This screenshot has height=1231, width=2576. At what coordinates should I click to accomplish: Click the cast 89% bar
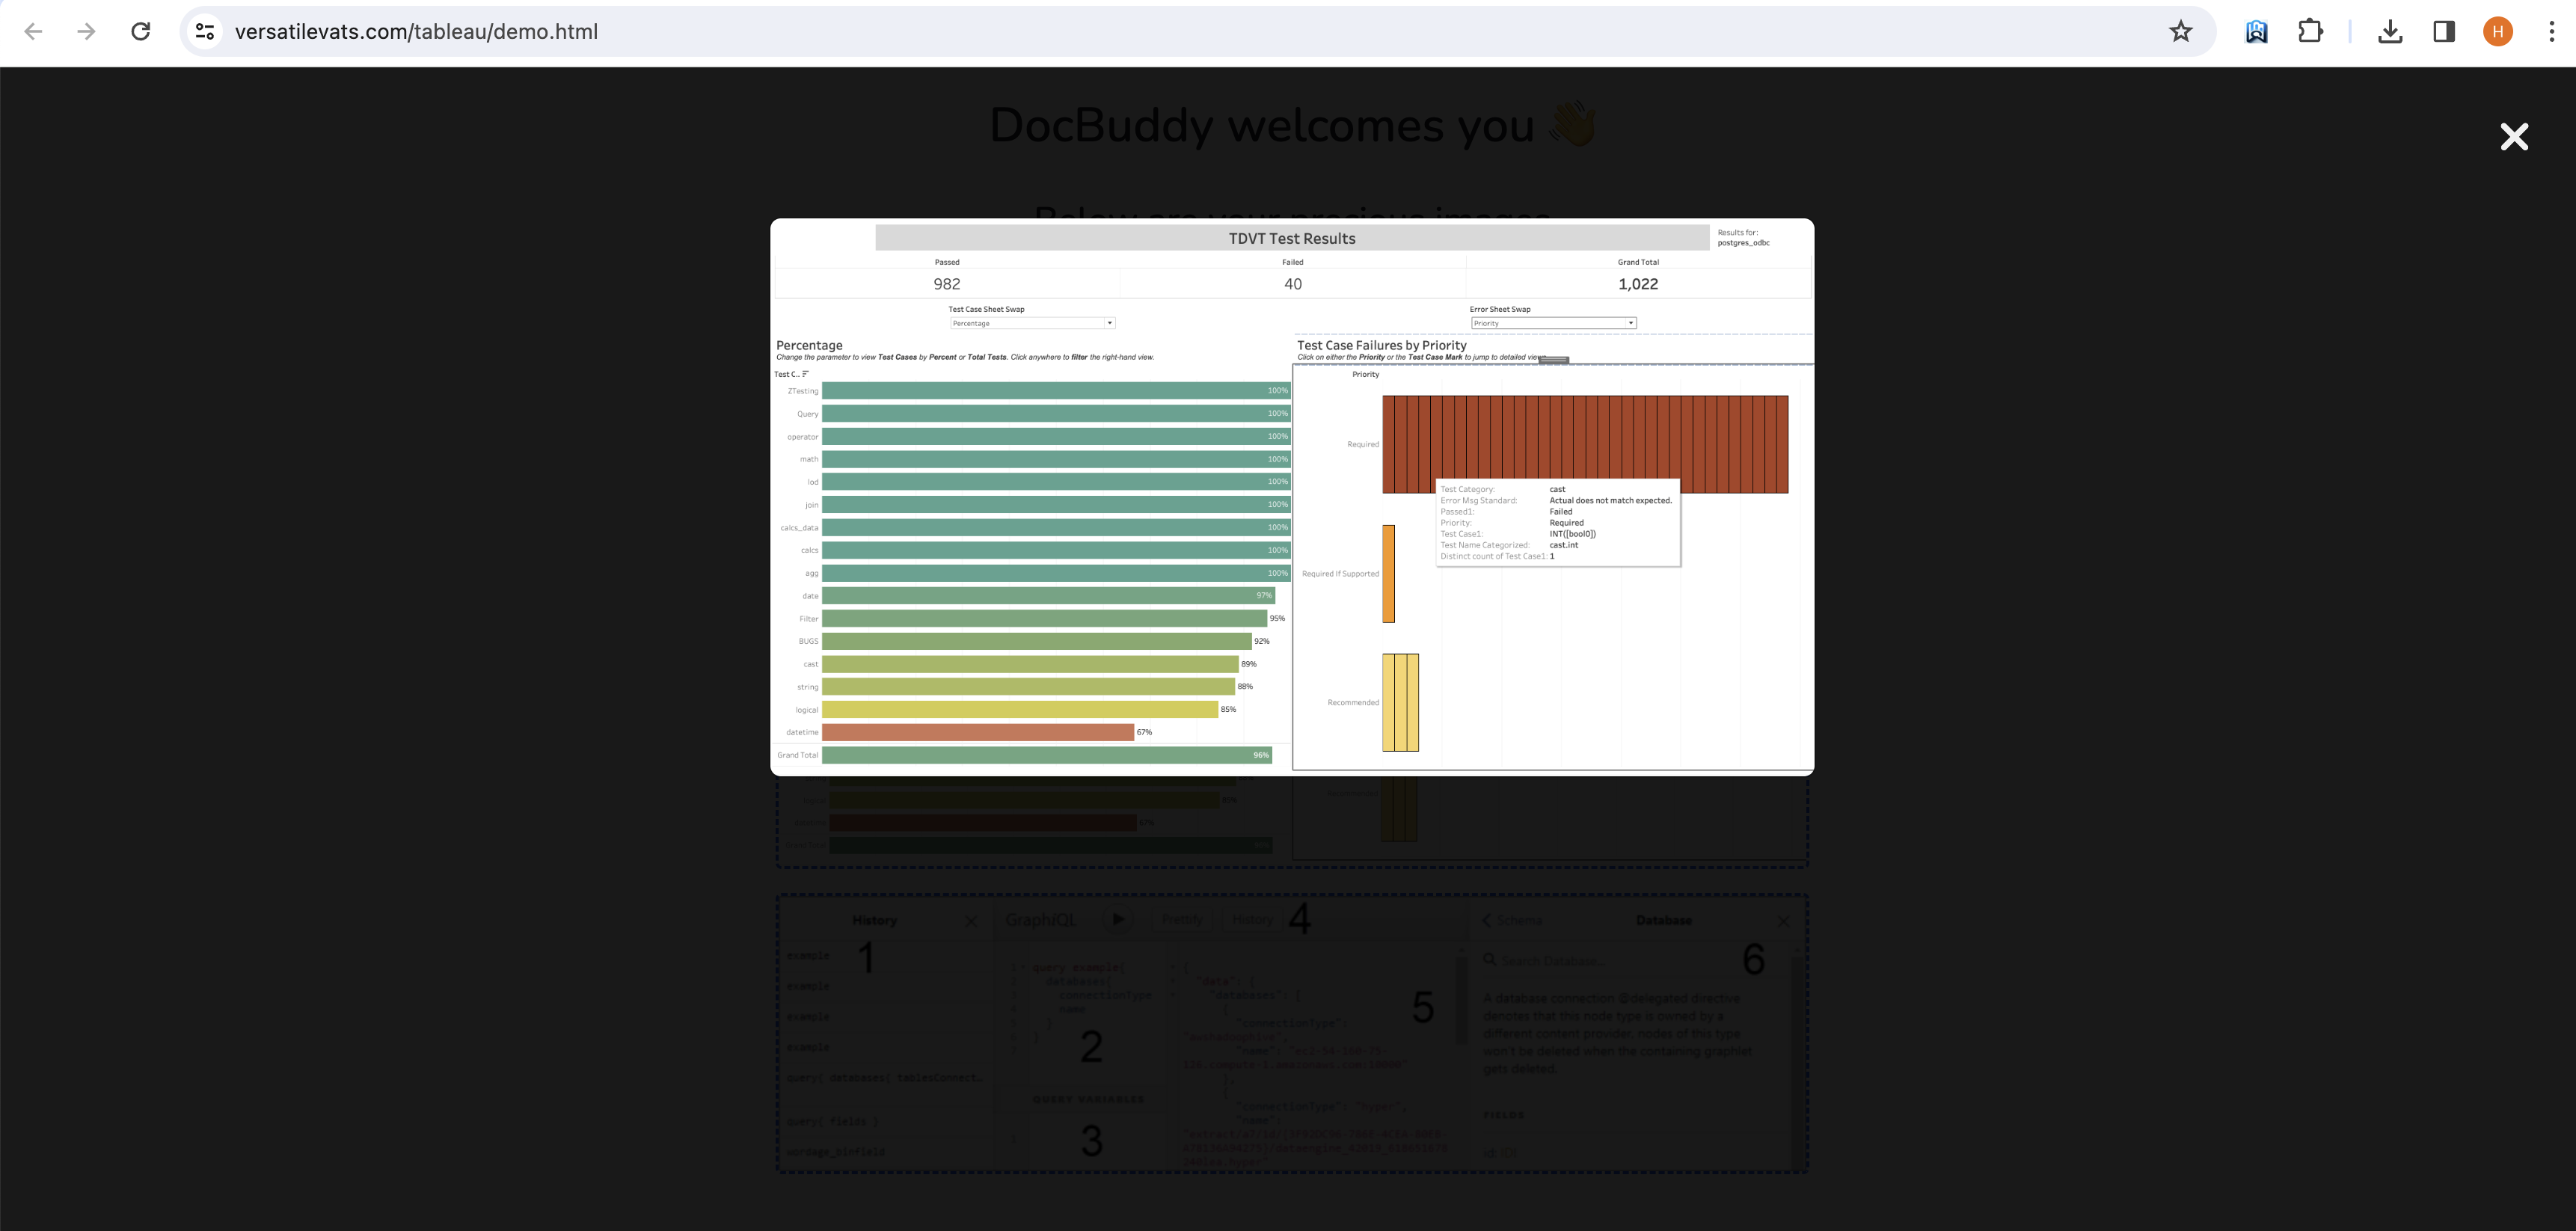click(x=1029, y=664)
